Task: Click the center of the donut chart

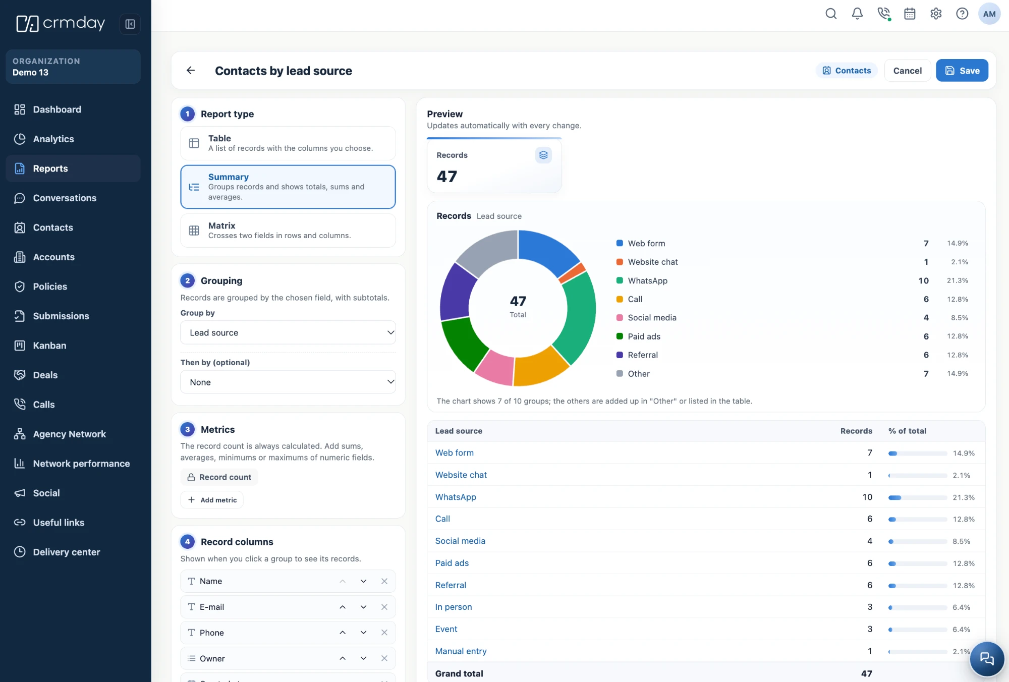Action: coord(518,307)
